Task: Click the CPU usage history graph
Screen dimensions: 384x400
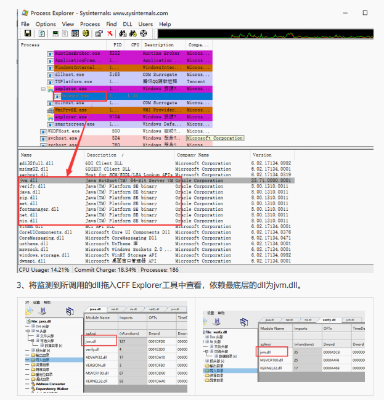Action: pos(266,34)
